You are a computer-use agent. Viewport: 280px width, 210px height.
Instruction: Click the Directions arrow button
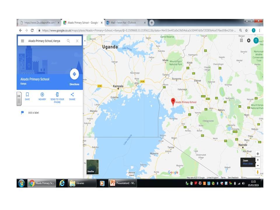(74, 74)
